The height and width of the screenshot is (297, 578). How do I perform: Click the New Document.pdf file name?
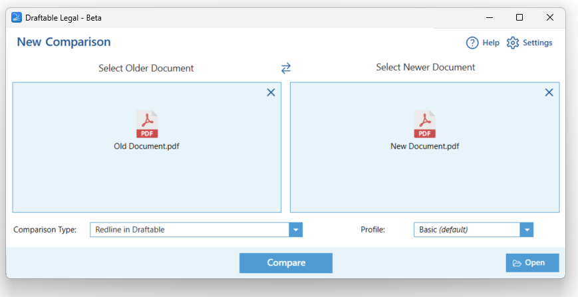pos(424,146)
